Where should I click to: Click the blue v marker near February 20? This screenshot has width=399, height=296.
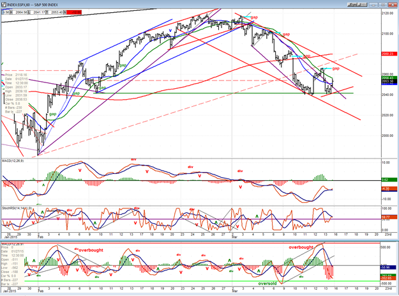pyautogui.click(x=170, y=30)
